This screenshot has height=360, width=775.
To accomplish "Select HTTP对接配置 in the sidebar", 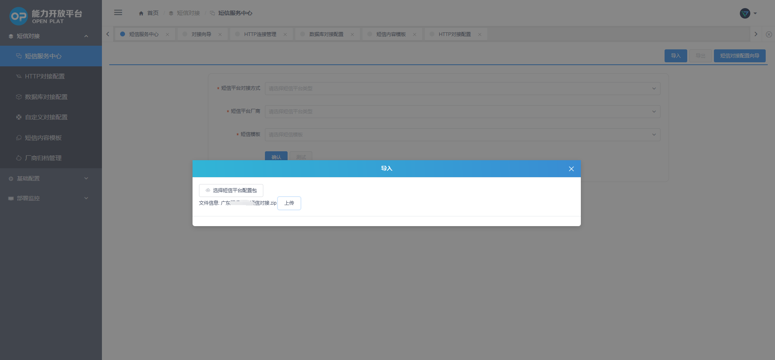I will coord(51,76).
